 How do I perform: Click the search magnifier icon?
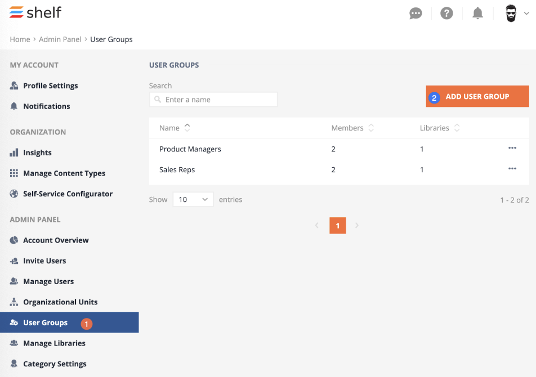(x=158, y=100)
